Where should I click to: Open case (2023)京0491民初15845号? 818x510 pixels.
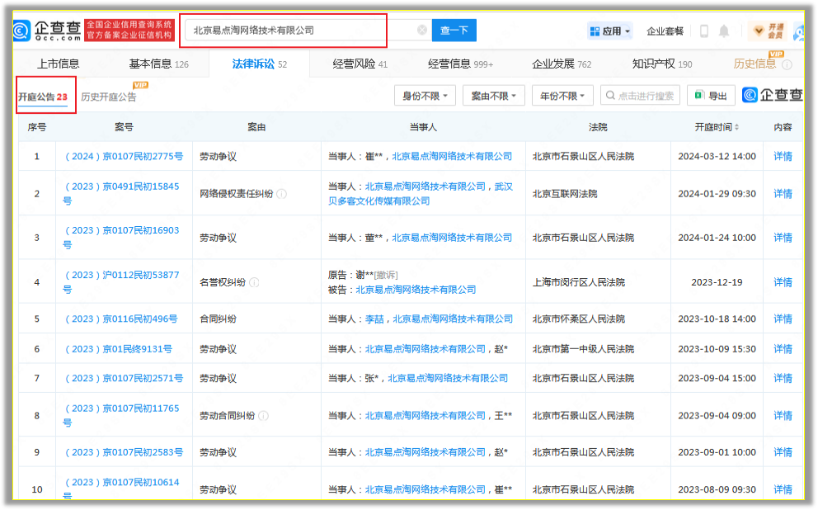coord(121,194)
